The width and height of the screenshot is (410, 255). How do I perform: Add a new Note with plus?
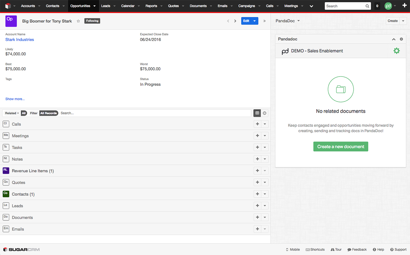[257, 159]
